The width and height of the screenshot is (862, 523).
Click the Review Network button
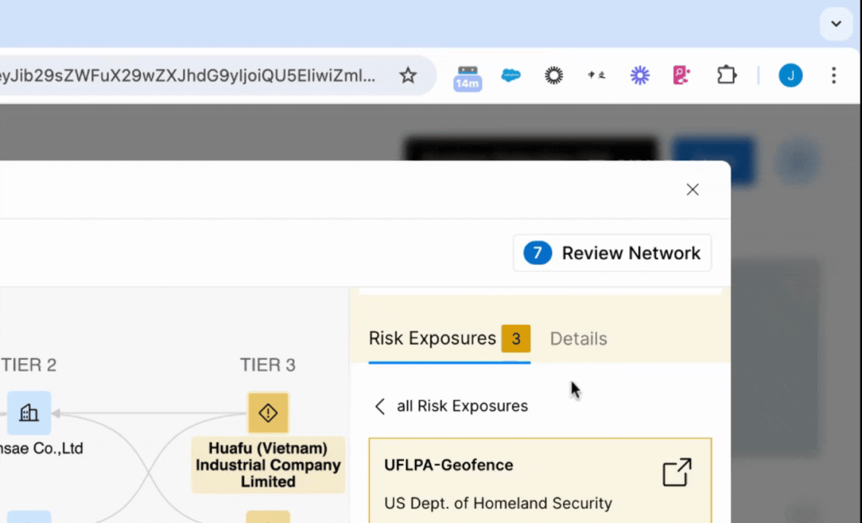[612, 253]
